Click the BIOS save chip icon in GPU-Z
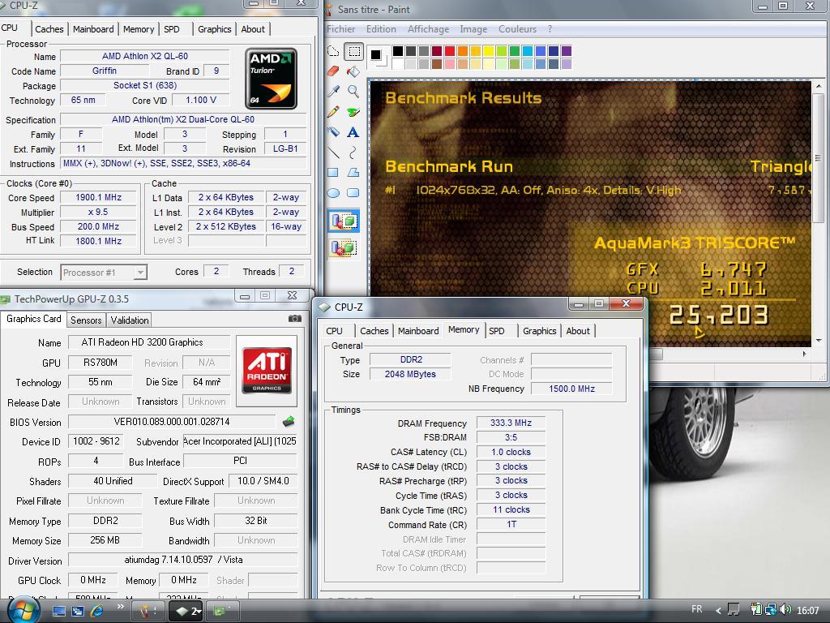Image resolution: width=830 pixels, height=623 pixels. pos(289,422)
